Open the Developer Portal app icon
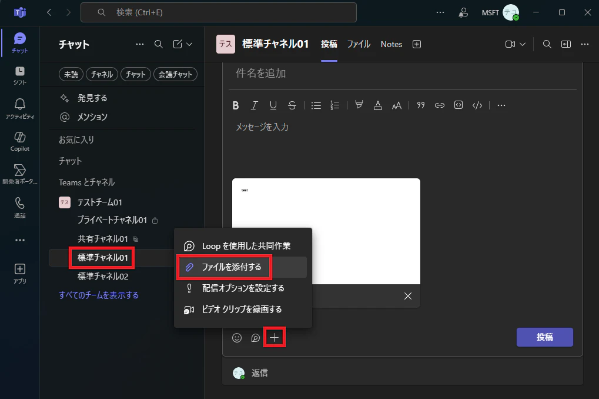This screenshot has width=599, height=399. 19,174
